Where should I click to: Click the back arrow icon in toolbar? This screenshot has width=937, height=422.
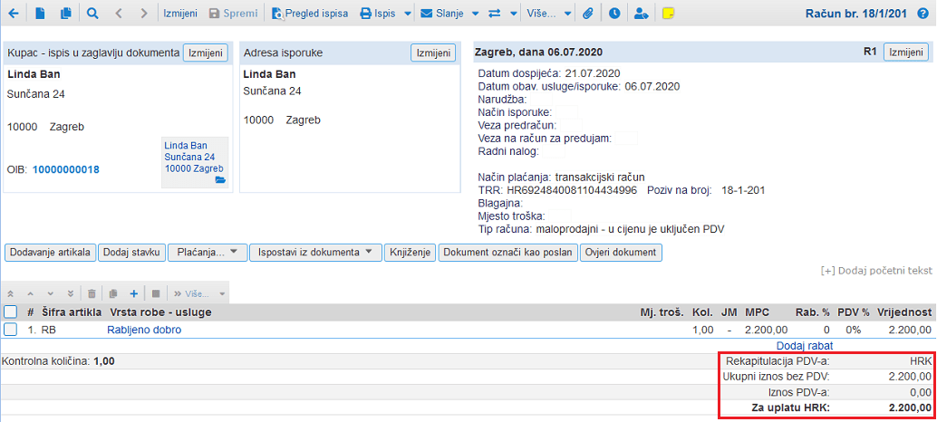click(x=14, y=14)
